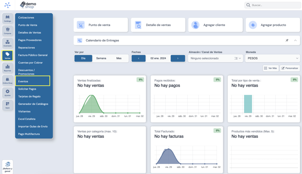Click the Personalizar button
Image resolution: width=302 pixels, height=174 pixels.
pyautogui.click(x=290, y=68)
